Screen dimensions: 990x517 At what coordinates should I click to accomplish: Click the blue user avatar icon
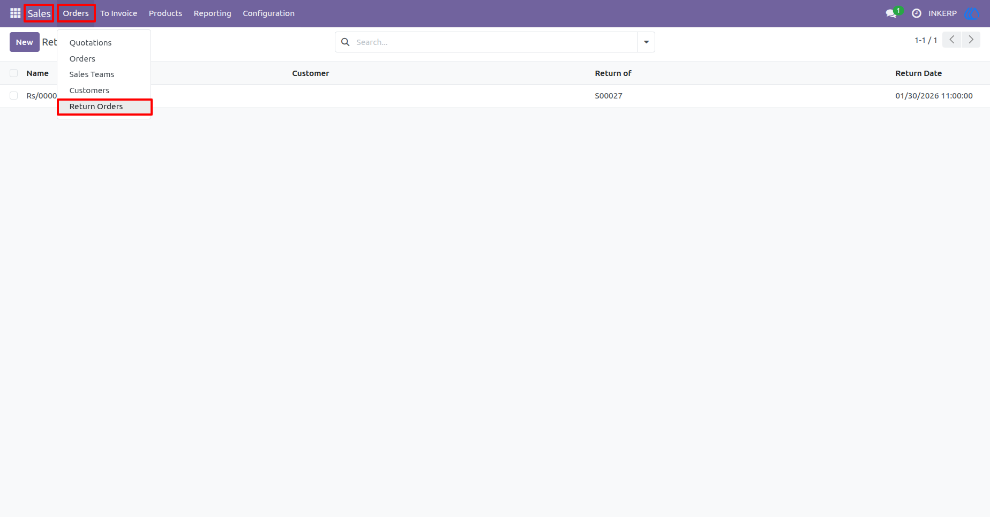(x=972, y=13)
